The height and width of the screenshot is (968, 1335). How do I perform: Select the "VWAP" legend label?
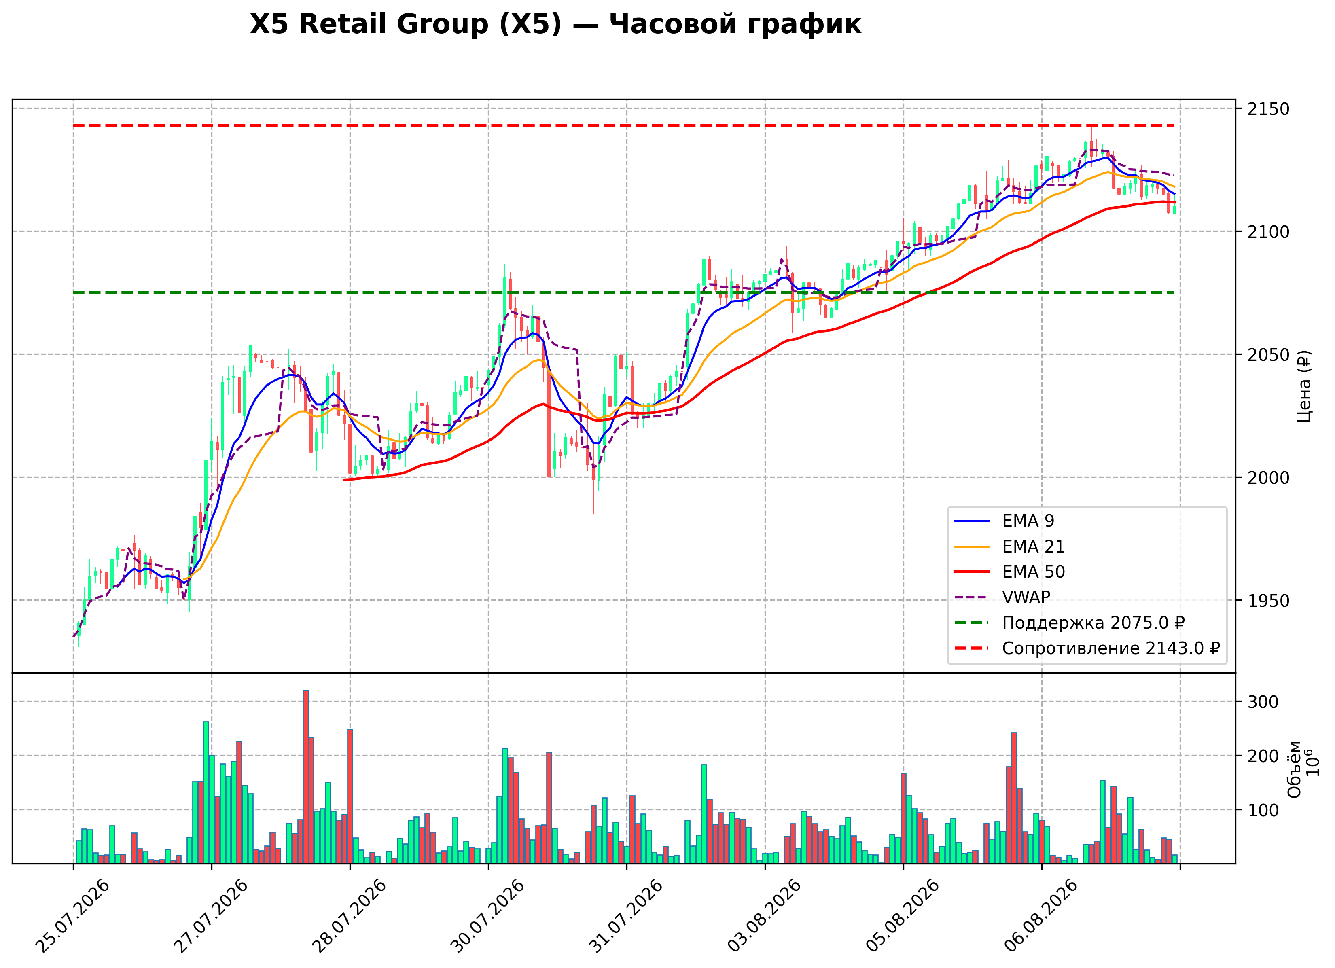click(x=1026, y=597)
